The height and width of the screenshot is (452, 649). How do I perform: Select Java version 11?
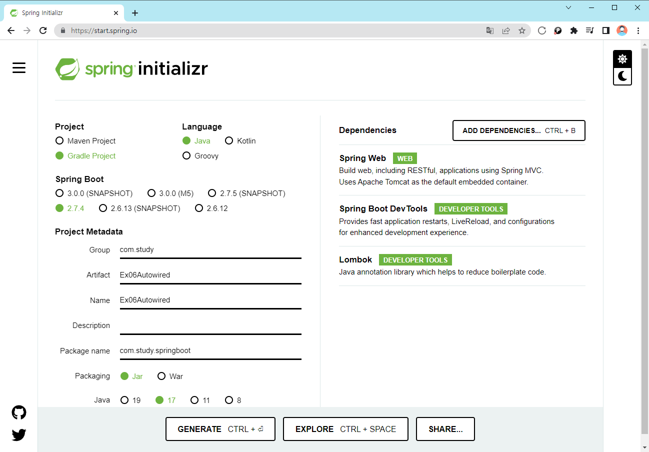point(200,400)
